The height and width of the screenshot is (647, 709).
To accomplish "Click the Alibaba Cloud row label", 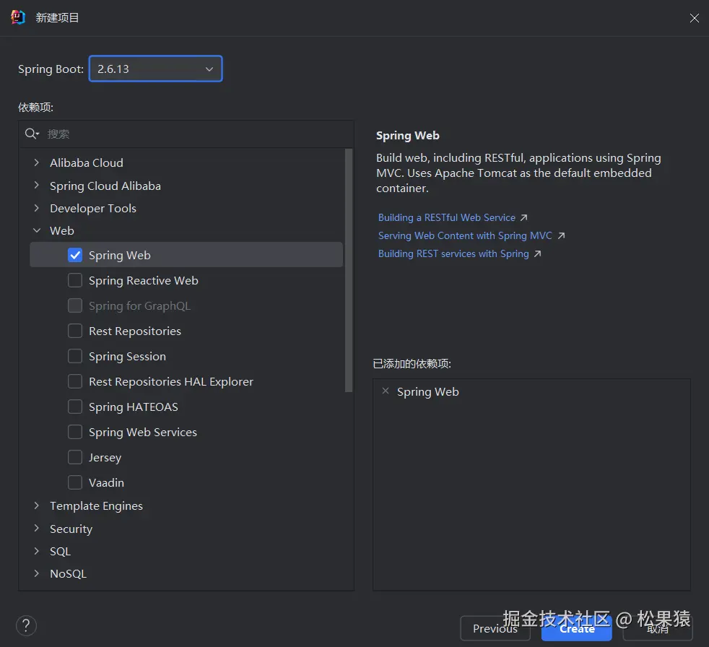I will [x=87, y=162].
